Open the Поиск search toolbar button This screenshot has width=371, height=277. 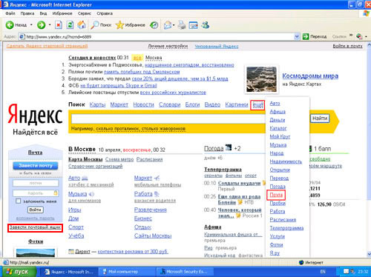click(x=101, y=25)
